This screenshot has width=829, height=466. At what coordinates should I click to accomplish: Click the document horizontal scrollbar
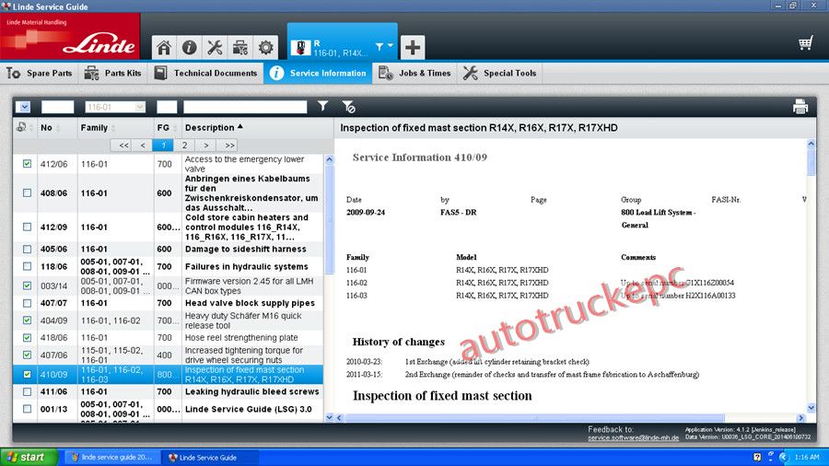[534, 417]
